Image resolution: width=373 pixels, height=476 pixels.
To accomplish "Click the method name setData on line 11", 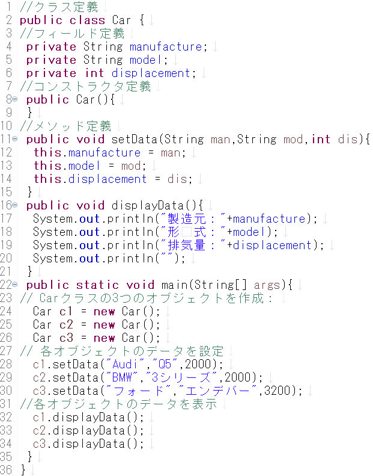I will pyautogui.click(x=134, y=140).
